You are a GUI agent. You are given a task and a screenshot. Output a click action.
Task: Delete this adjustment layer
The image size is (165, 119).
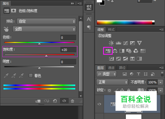point(72,101)
